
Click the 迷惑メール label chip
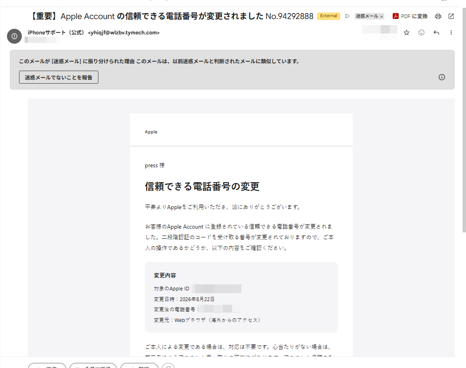[367, 16]
